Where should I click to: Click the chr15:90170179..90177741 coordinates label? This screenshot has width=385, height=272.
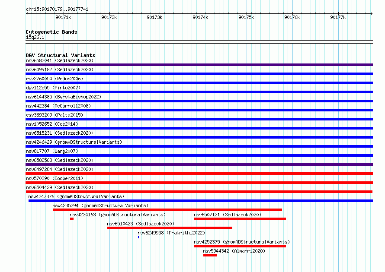tap(57, 9)
